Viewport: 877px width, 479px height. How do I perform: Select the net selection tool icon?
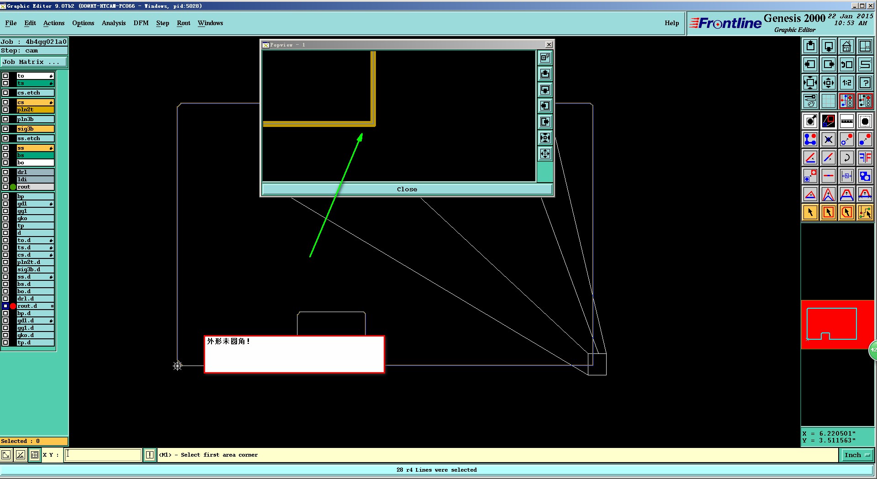[865, 212]
